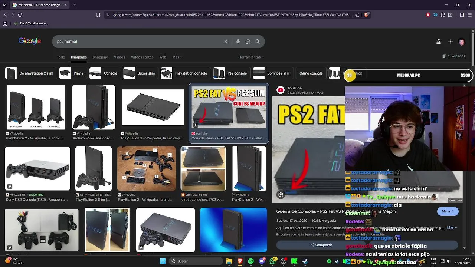475x267 pixels.
Task: Start voice search with the microphone icon
Action: coord(238,42)
